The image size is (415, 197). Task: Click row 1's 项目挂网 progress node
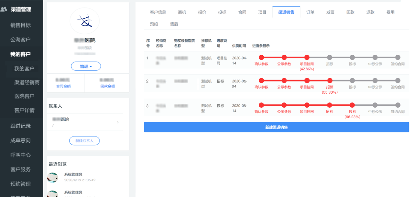tap(307, 58)
